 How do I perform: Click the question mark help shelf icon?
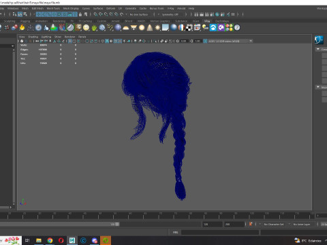pos(237,28)
